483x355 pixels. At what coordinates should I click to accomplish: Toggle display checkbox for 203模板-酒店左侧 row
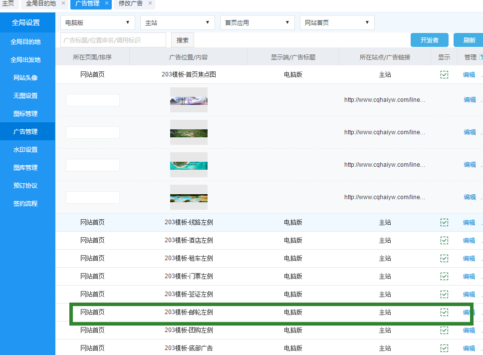(444, 240)
